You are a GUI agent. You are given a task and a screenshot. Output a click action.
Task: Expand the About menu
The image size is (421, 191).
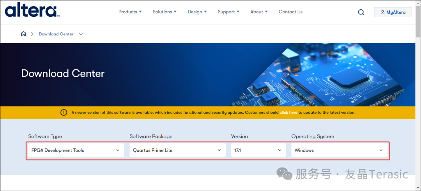click(259, 12)
